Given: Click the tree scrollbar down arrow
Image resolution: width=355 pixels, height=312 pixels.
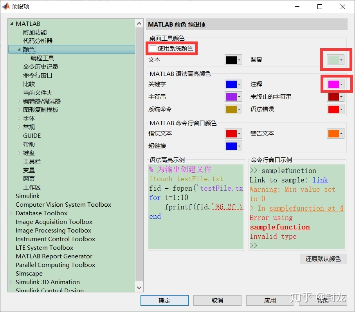Looking at the screenshot, I should click(139, 288).
